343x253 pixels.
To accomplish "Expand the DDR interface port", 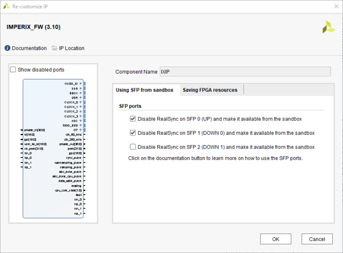I will (x=80, y=88).
